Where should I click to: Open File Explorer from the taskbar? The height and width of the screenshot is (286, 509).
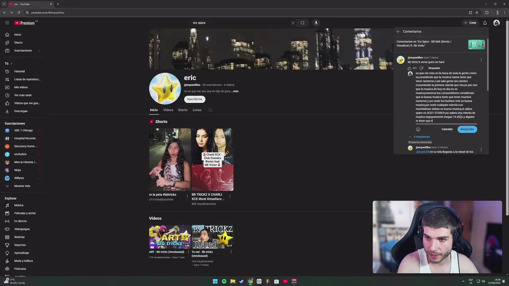click(x=233, y=281)
